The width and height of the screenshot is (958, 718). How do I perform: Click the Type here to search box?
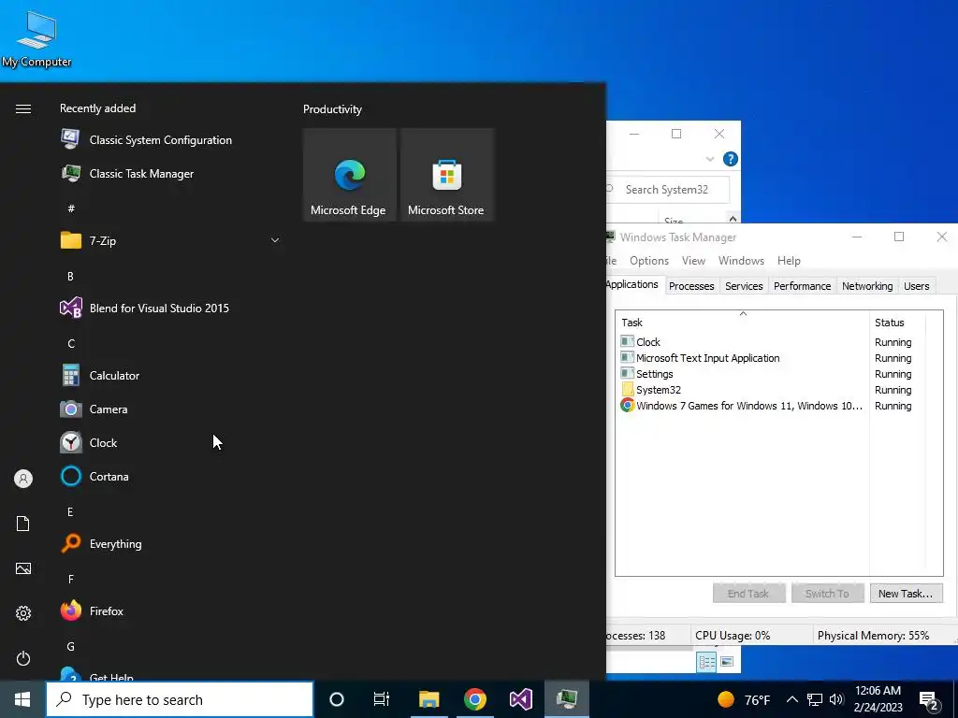(180, 699)
